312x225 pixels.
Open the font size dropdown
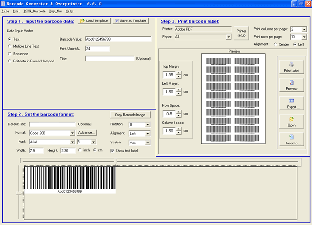point(93,142)
